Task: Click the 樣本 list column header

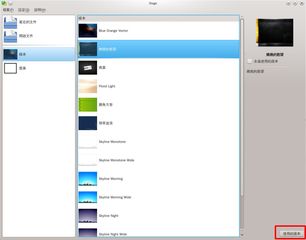Action: [x=159, y=18]
